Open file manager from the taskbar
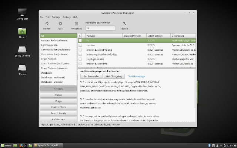Image resolution: width=237 pixels, height=148 pixels. tap(30, 145)
